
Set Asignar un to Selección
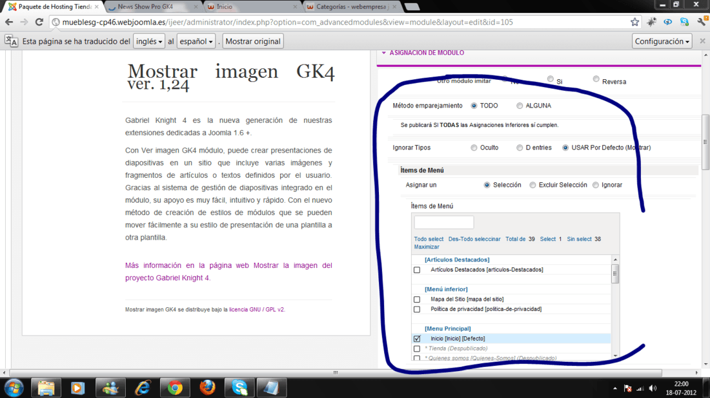click(x=487, y=185)
